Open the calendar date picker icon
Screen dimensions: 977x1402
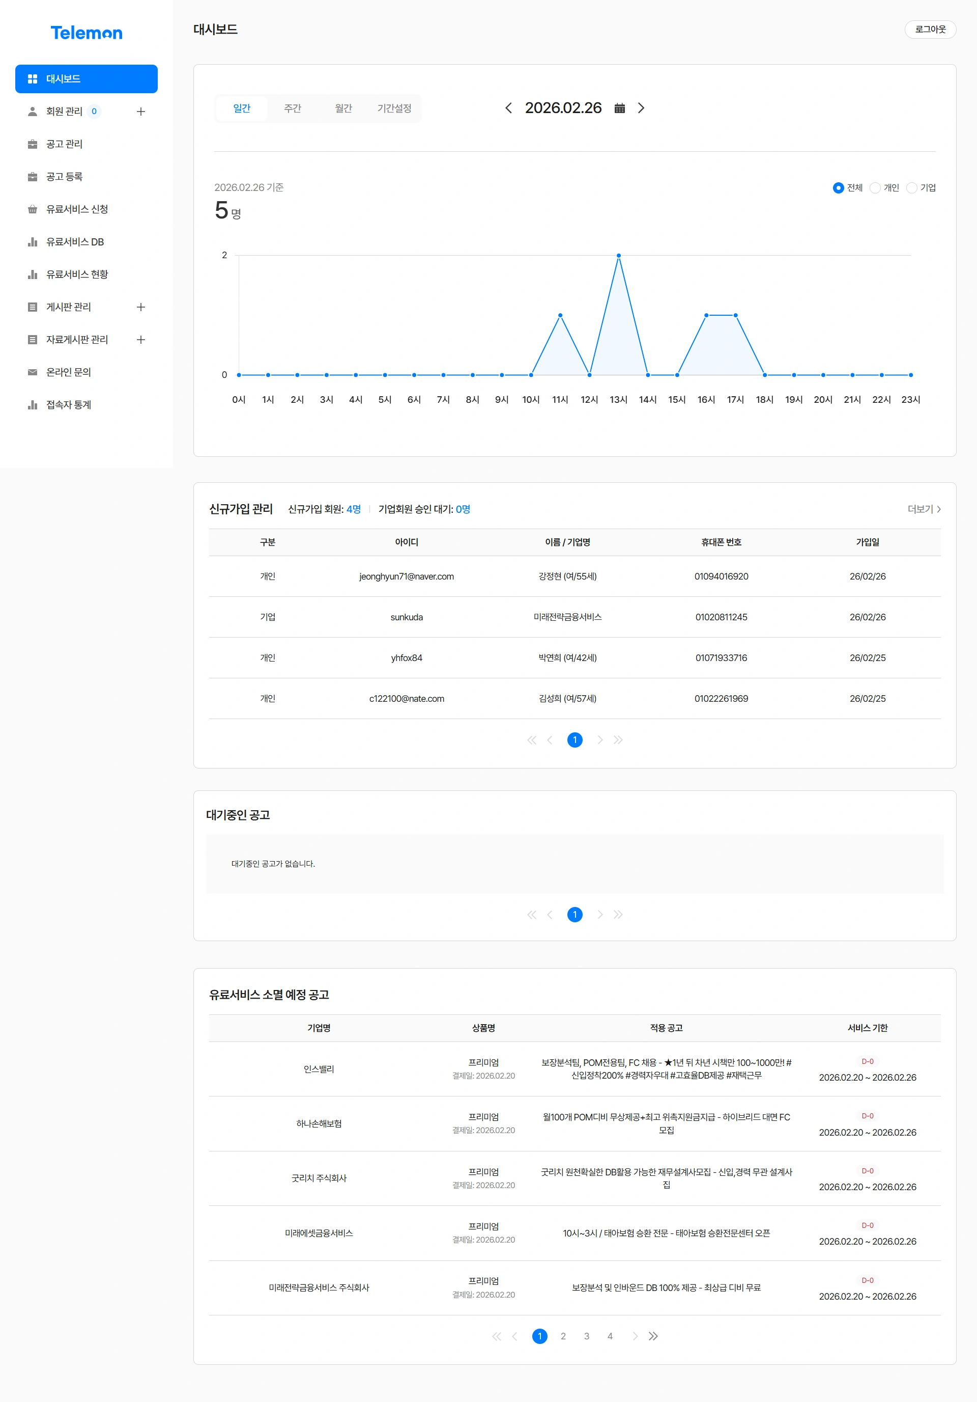[x=619, y=108]
